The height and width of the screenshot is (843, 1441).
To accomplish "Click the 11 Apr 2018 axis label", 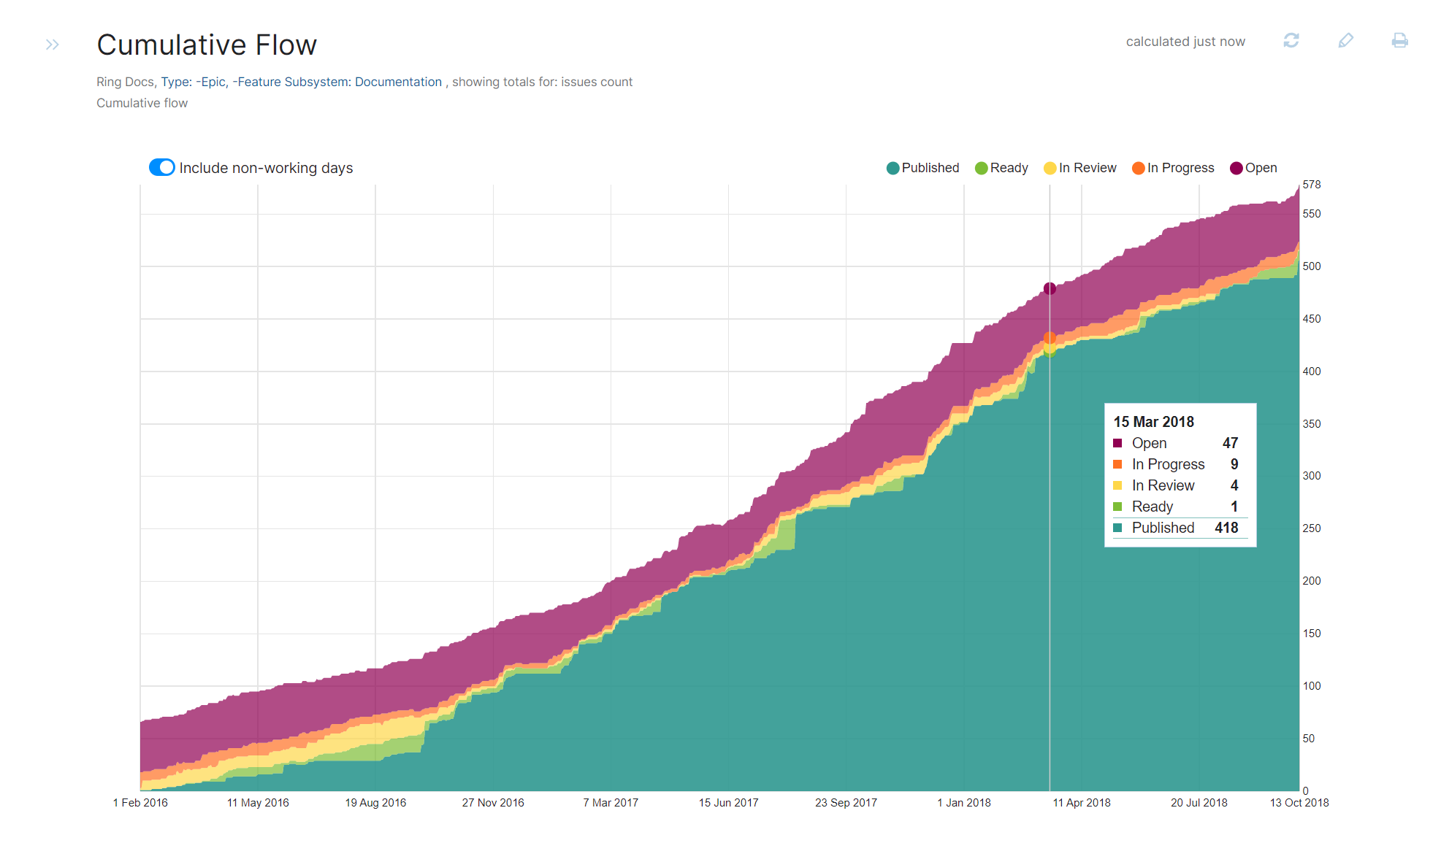I will (x=1081, y=803).
